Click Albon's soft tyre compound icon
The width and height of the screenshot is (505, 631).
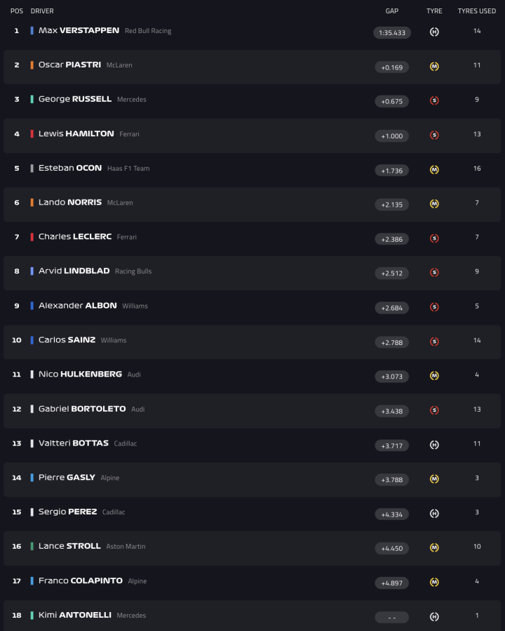point(434,307)
